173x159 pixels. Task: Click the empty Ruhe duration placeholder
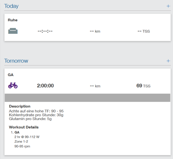click(x=45, y=31)
